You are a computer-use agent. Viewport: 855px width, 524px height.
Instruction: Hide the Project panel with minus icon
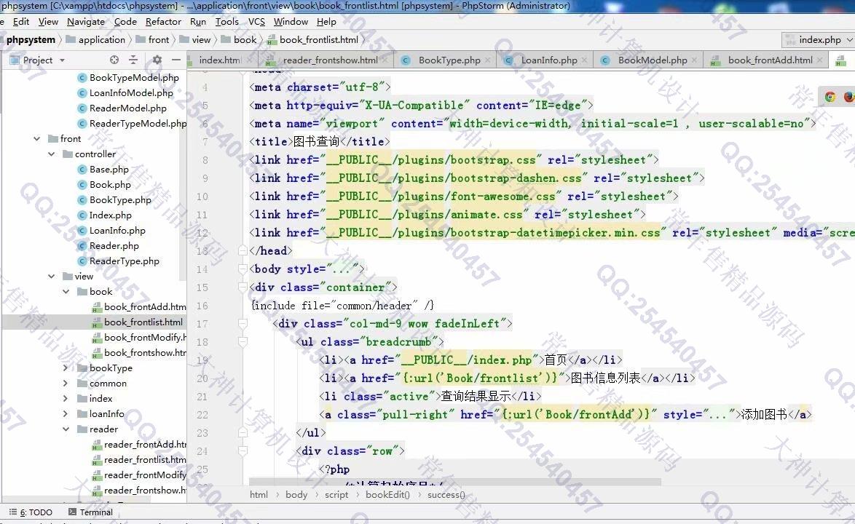coord(176,60)
